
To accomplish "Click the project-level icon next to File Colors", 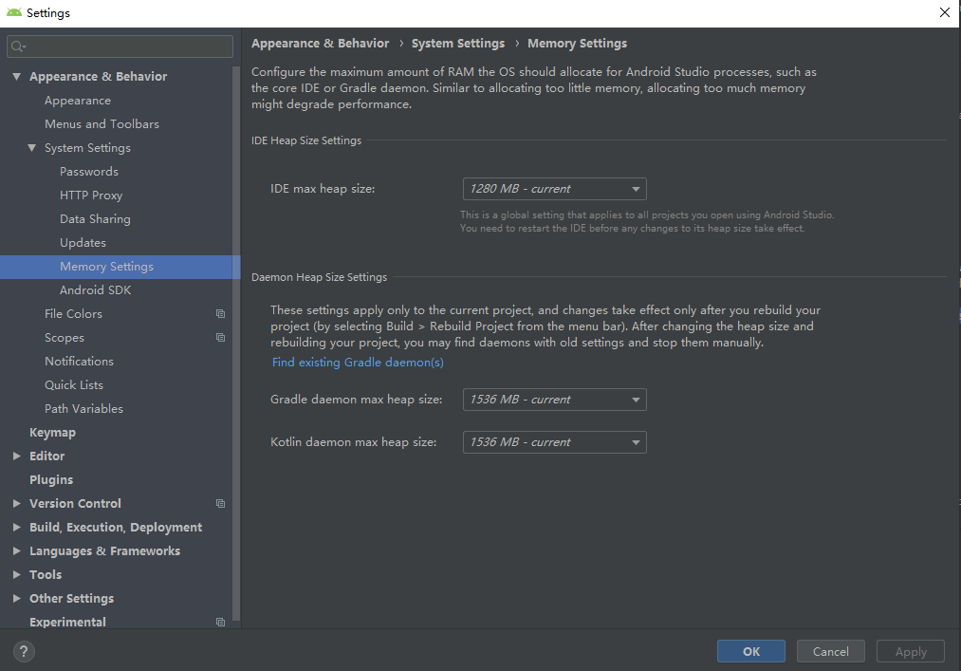I will click(221, 314).
